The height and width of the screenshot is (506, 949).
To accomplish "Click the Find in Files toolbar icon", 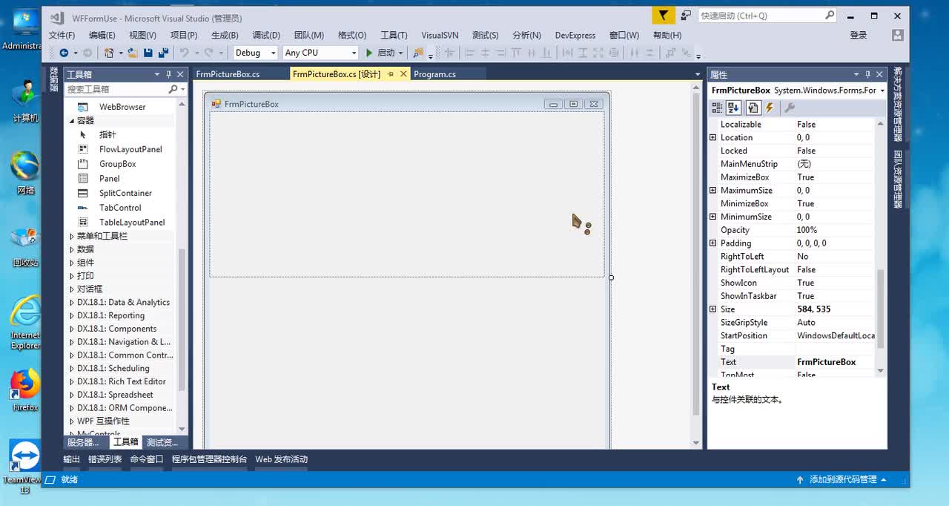I will pos(418,53).
